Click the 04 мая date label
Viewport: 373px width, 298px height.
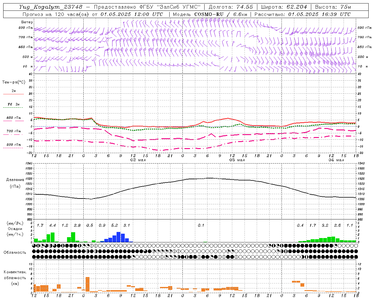tap(336, 160)
